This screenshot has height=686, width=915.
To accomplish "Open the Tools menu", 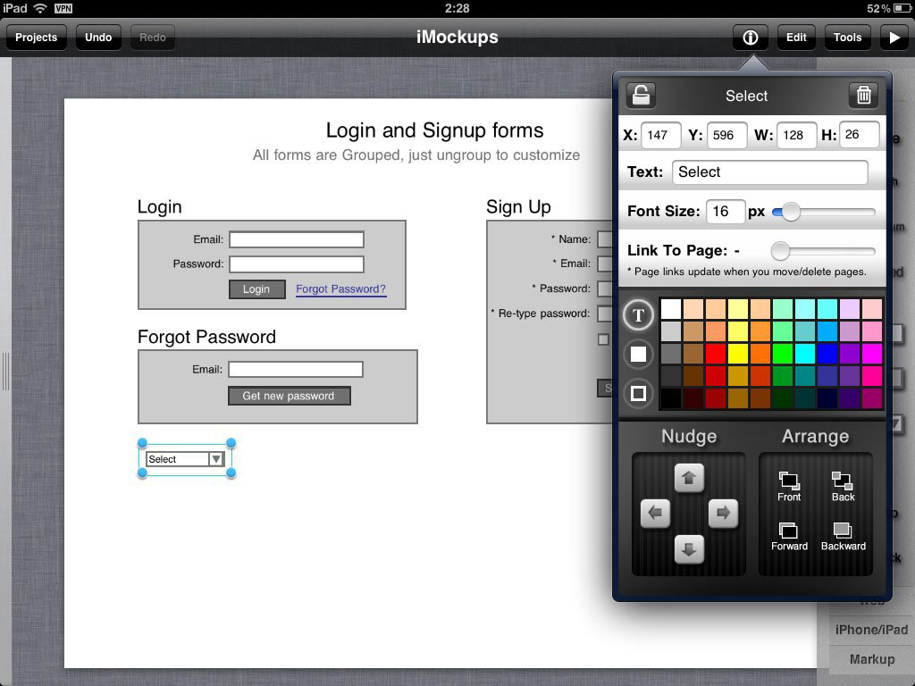I will click(x=847, y=38).
